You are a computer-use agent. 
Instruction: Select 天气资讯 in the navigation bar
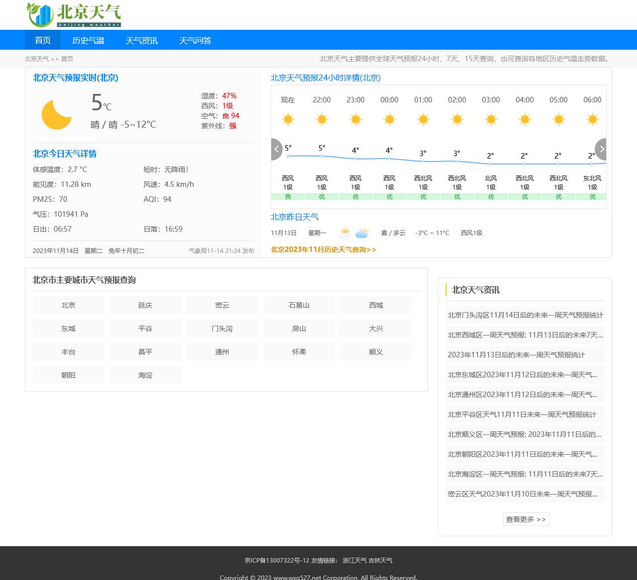click(141, 40)
